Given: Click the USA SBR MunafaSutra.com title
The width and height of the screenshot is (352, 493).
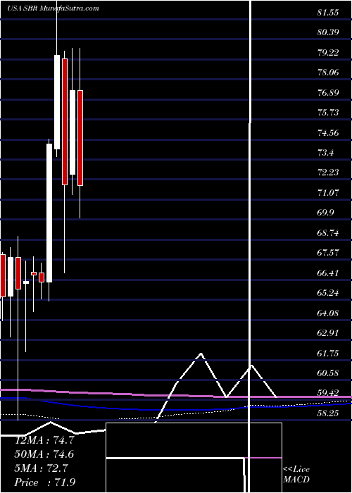Looking at the screenshot, I should (x=53, y=8).
